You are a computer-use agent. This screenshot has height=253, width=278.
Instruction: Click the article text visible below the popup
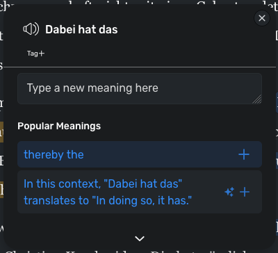click(139, 251)
